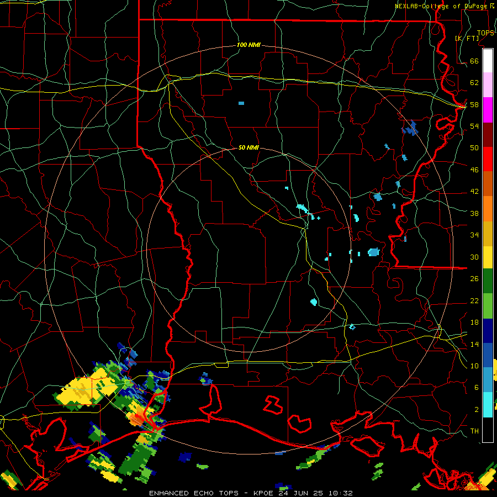Click the magenta legend swatch

pos(488,110)
